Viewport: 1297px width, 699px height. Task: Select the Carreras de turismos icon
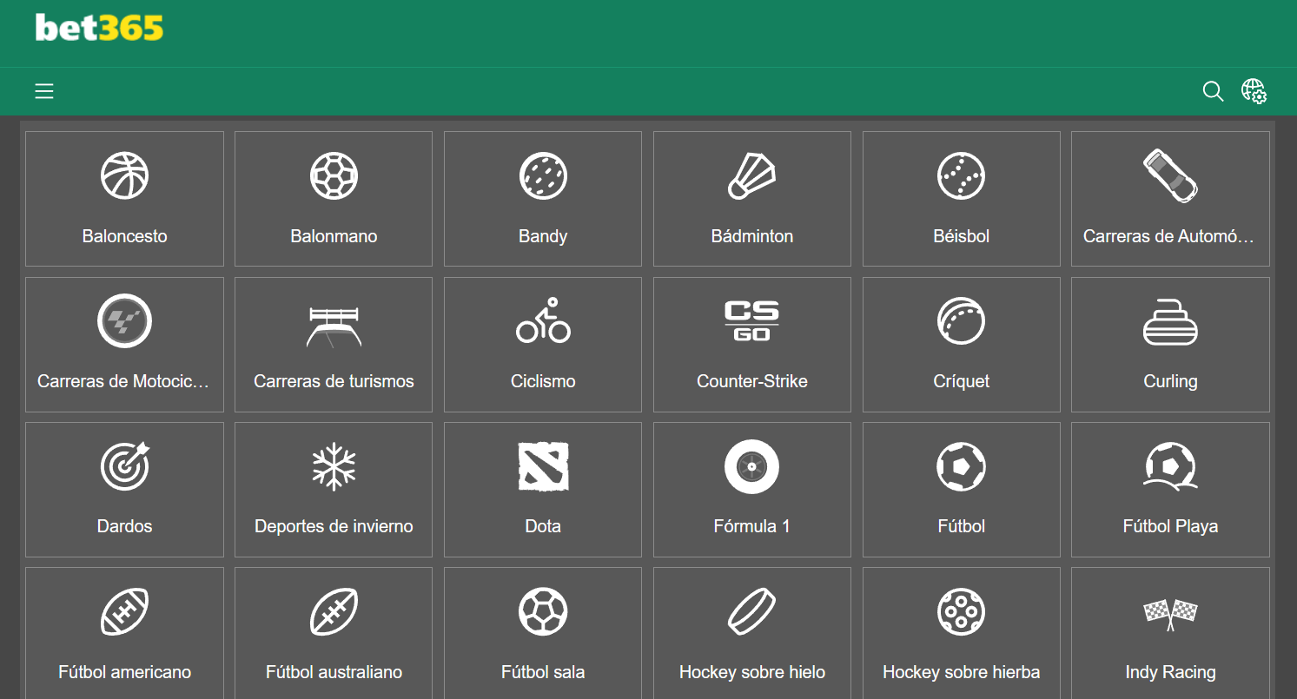pos(334,326)
